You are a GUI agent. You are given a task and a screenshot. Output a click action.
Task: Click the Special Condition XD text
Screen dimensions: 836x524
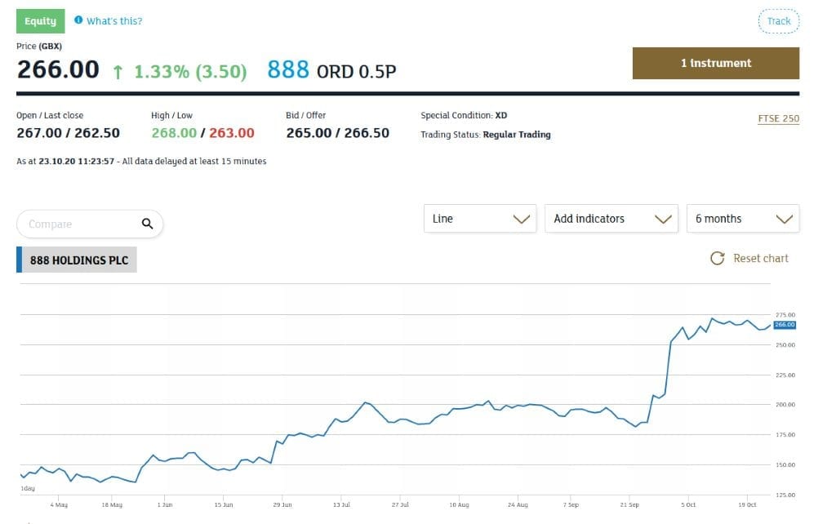[x=464, y=115]
